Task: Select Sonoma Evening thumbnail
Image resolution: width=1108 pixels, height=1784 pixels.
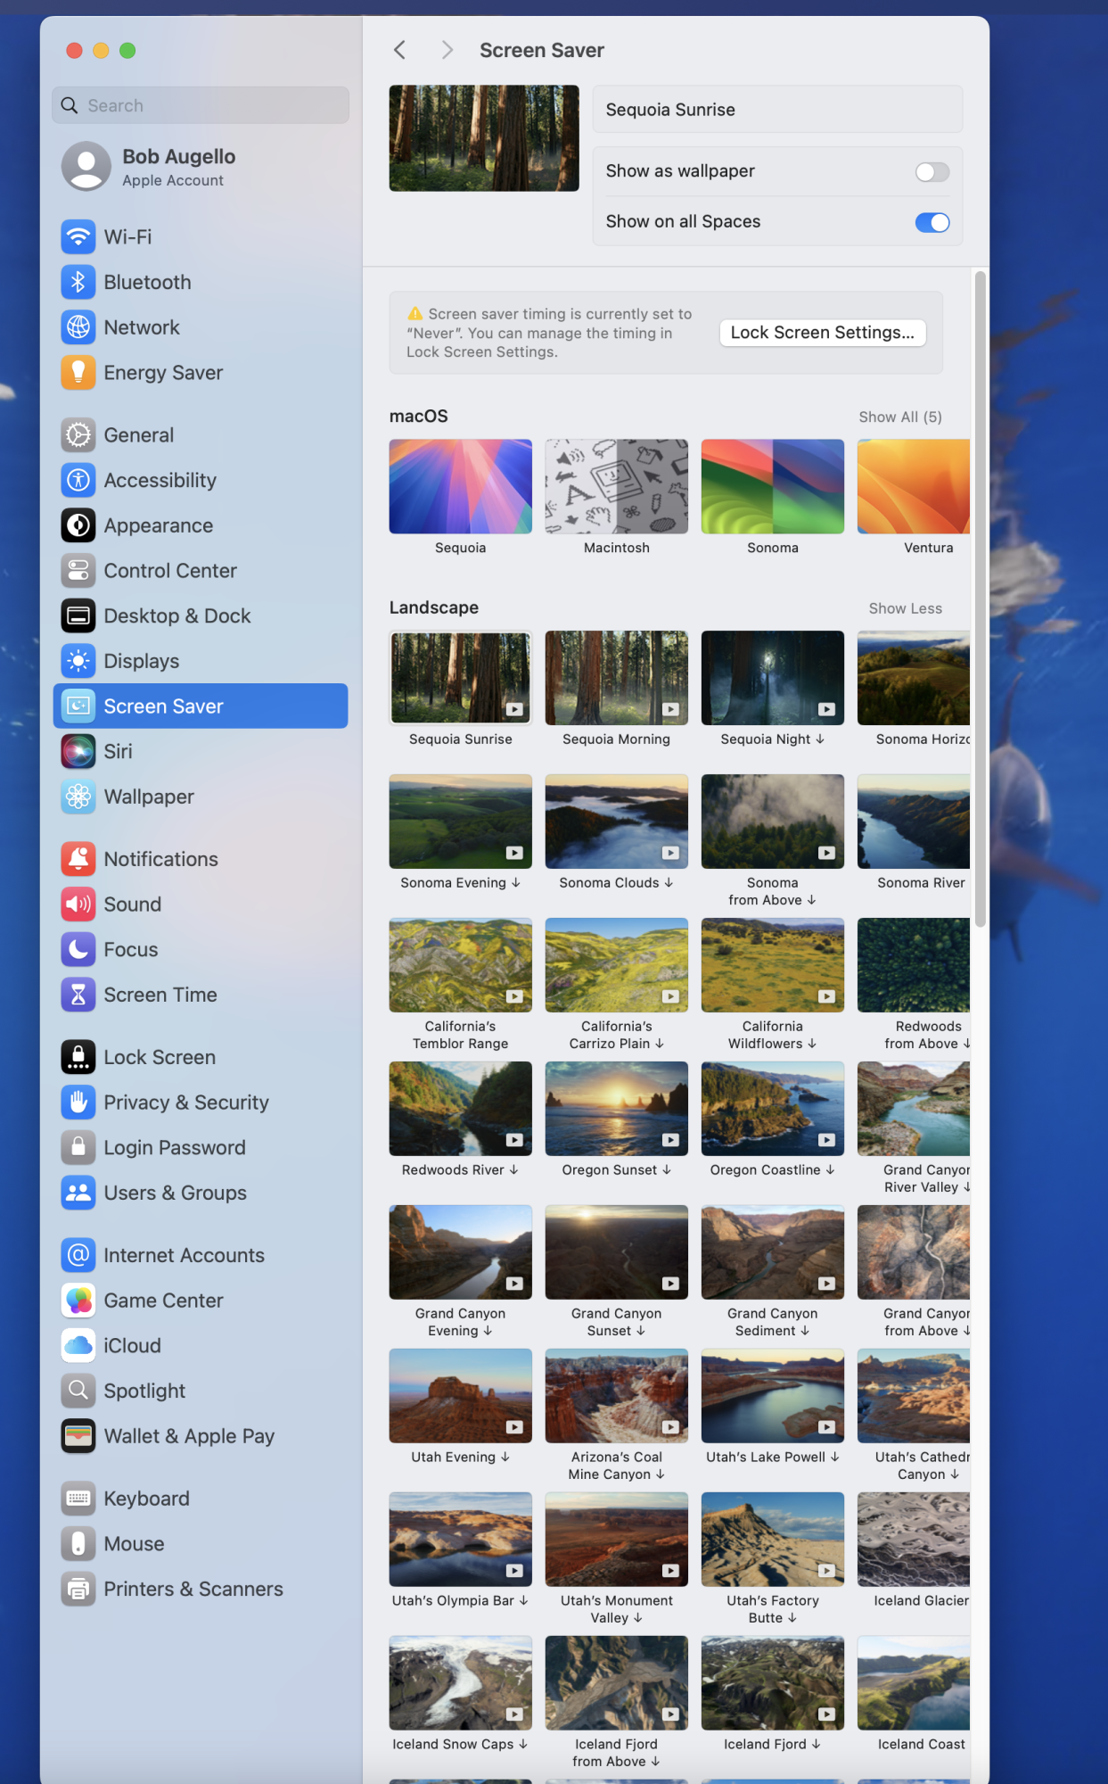Action: (461, 822)
